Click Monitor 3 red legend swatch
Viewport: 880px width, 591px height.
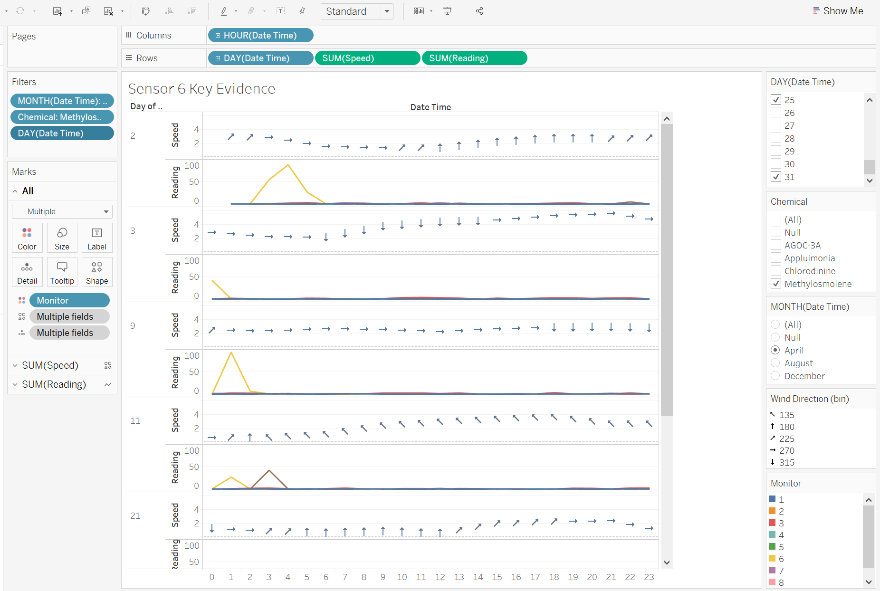(772, 523)
